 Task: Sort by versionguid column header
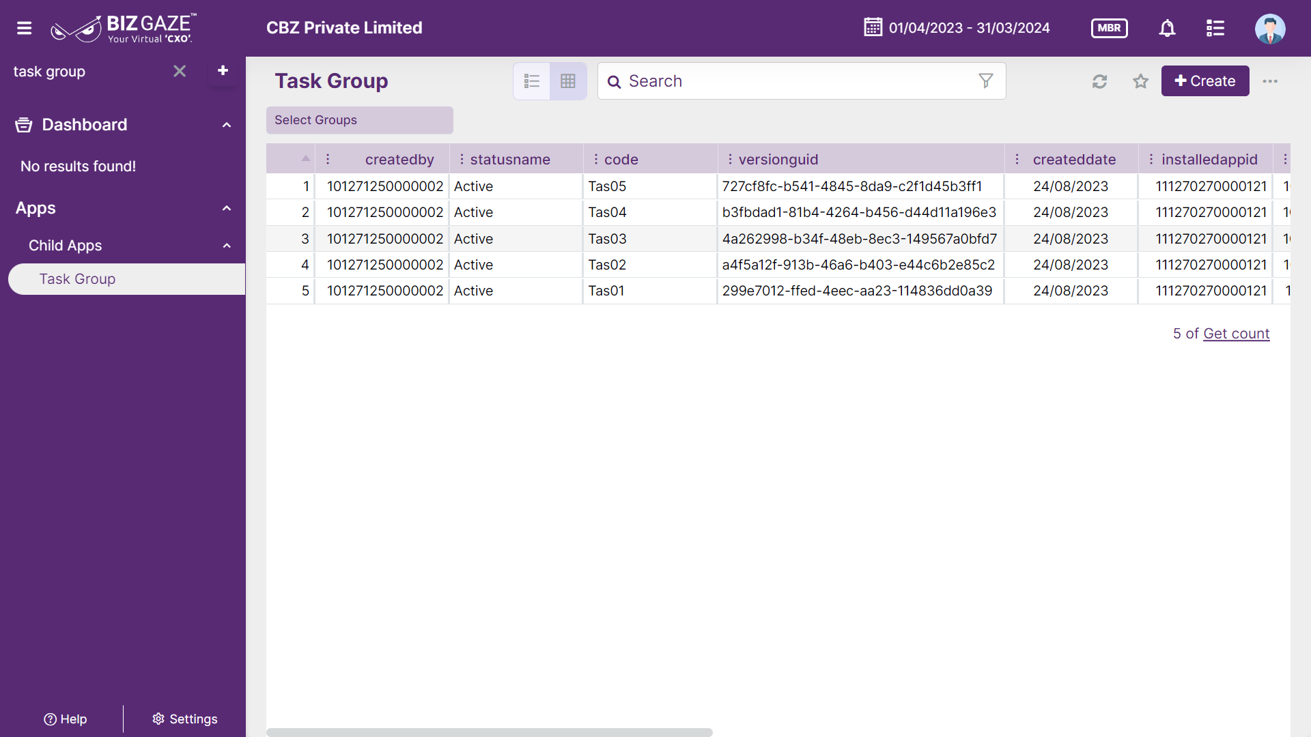[x=778, y=160]
